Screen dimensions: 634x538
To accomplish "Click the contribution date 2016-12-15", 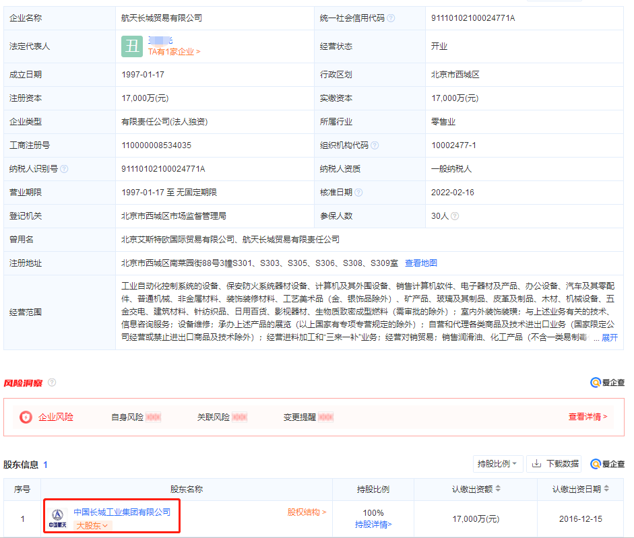I will (581, 519).
